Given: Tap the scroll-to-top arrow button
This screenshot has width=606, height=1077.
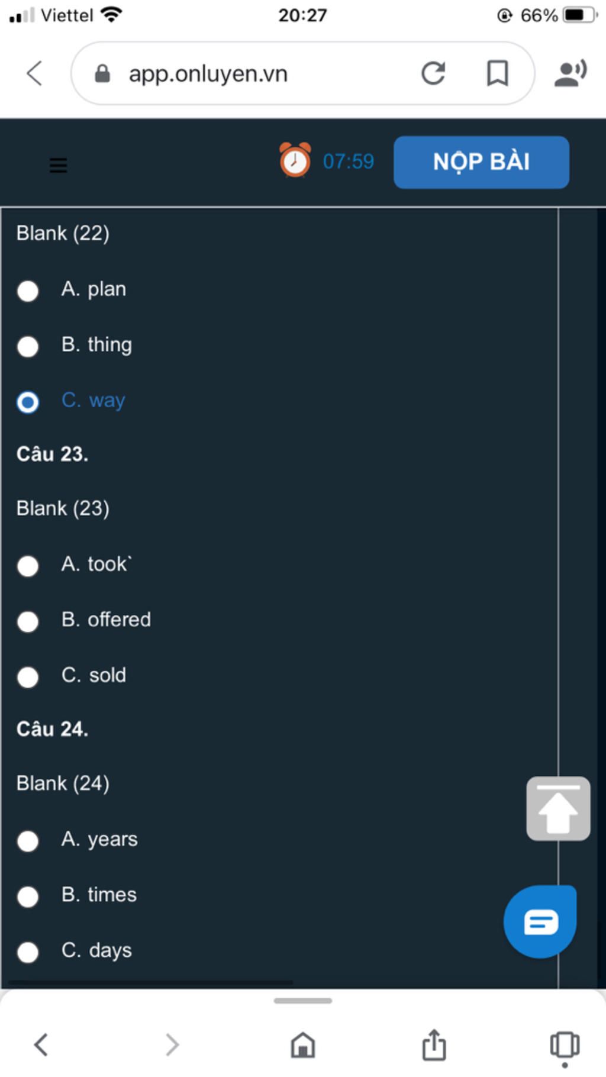Looking at the screenshot, I should [558, 808].
